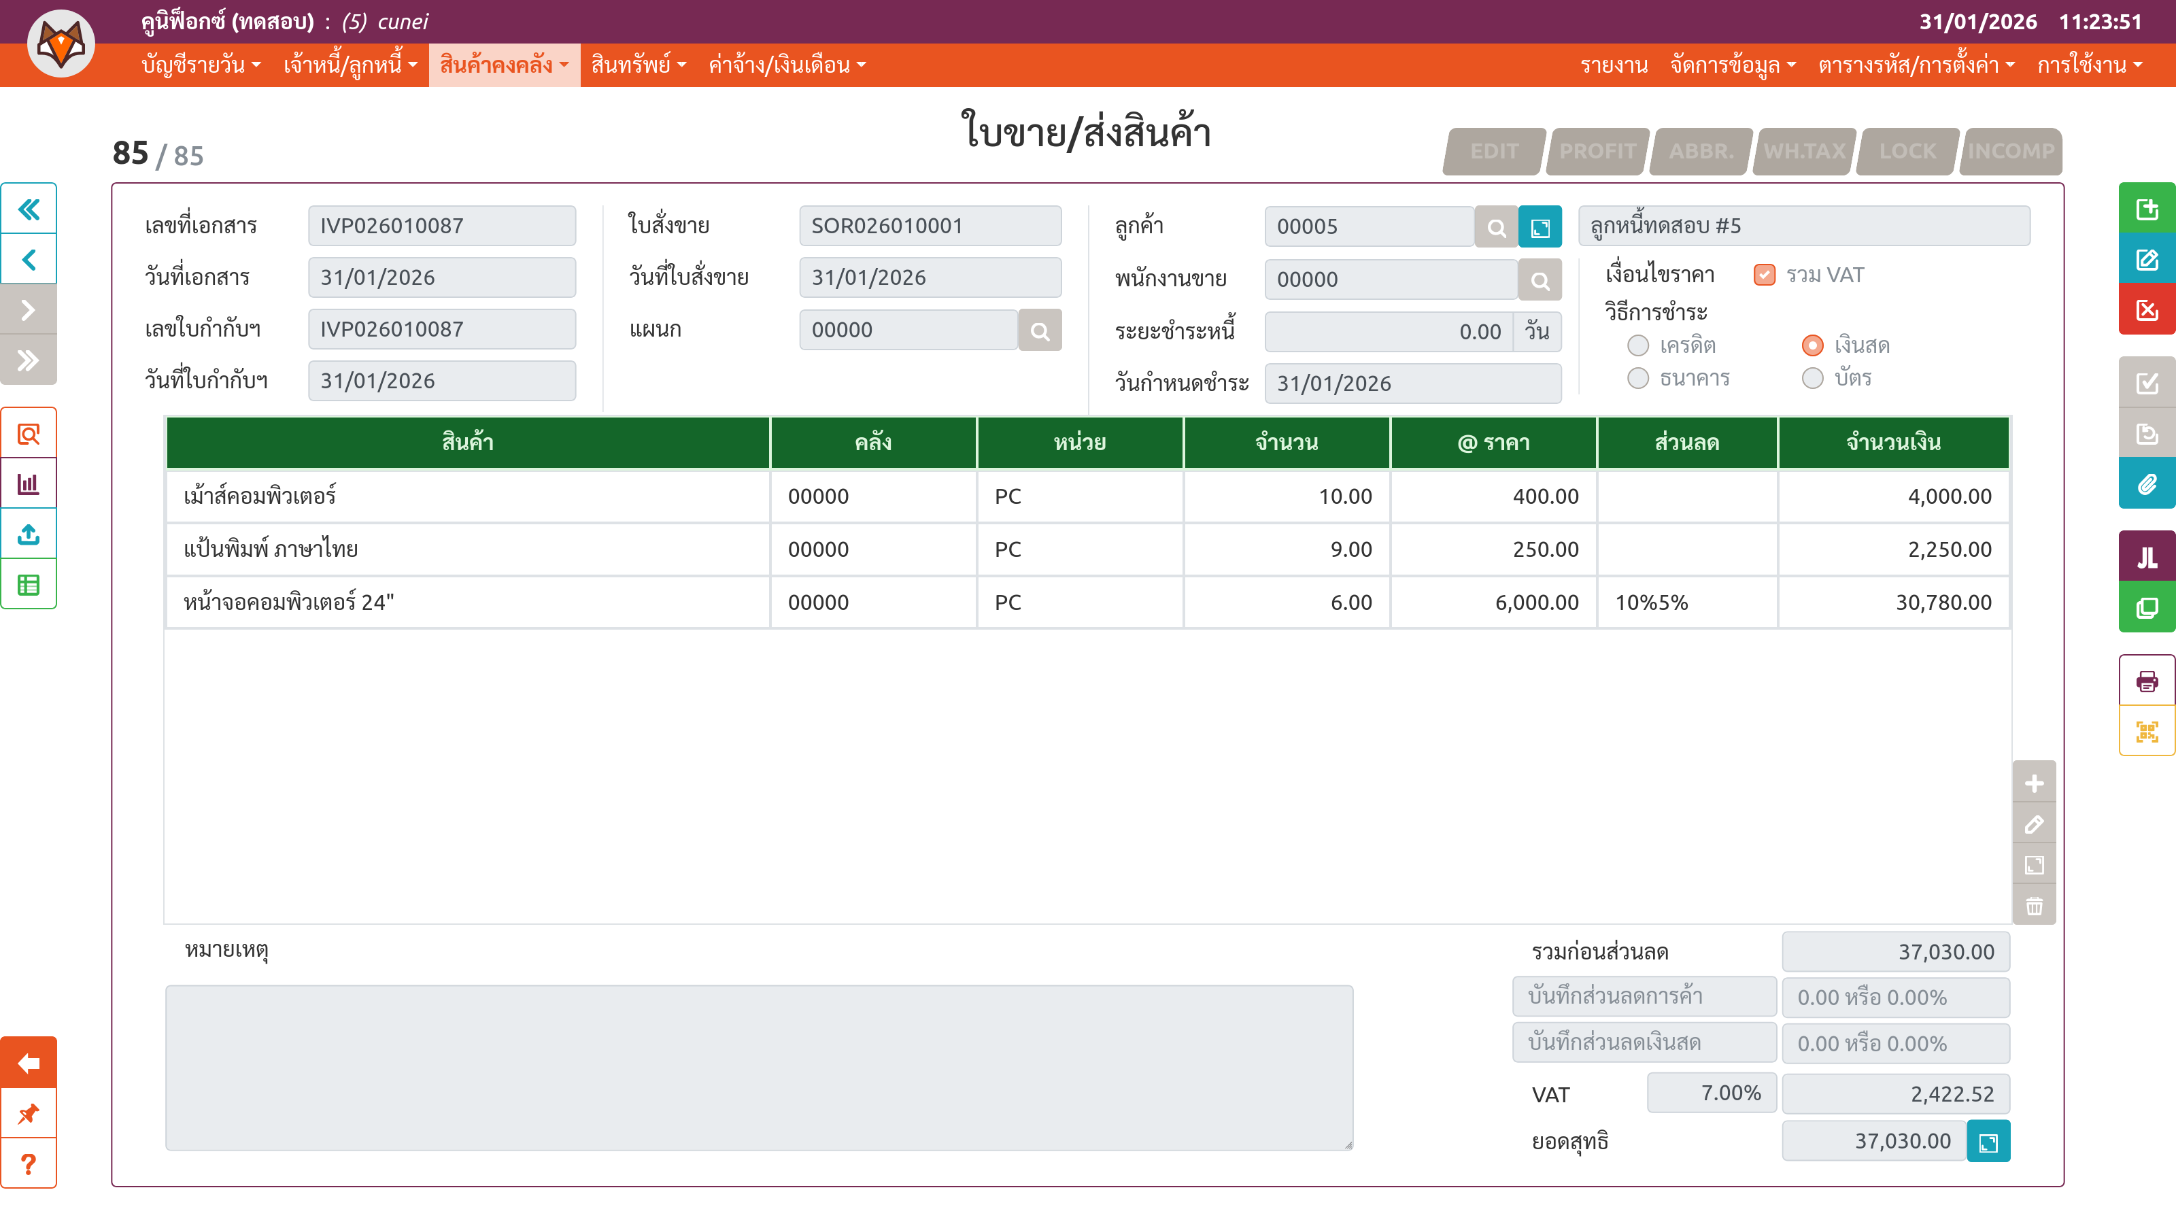Click the red delete document icon
The height and width of the screenshot is (1224, 2176).
coord(2147,310)
